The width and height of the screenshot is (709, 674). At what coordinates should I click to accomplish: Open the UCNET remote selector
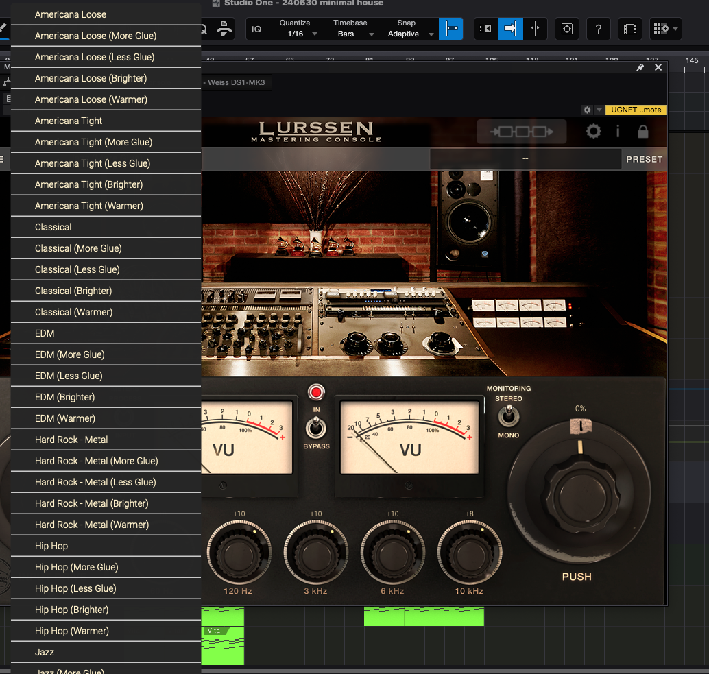coord(636,110)
